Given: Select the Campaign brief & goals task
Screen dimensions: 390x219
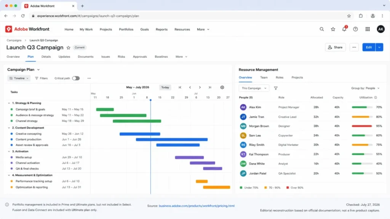Looking at the screenshot, I should pyautogui.click(x=30, y=109).
